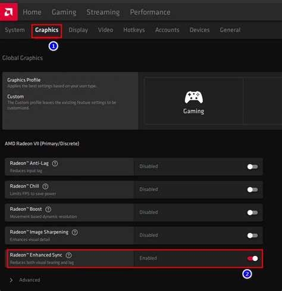Open help for Radeon Chill
The image size is (282, 291).
(x=45, y=186)
